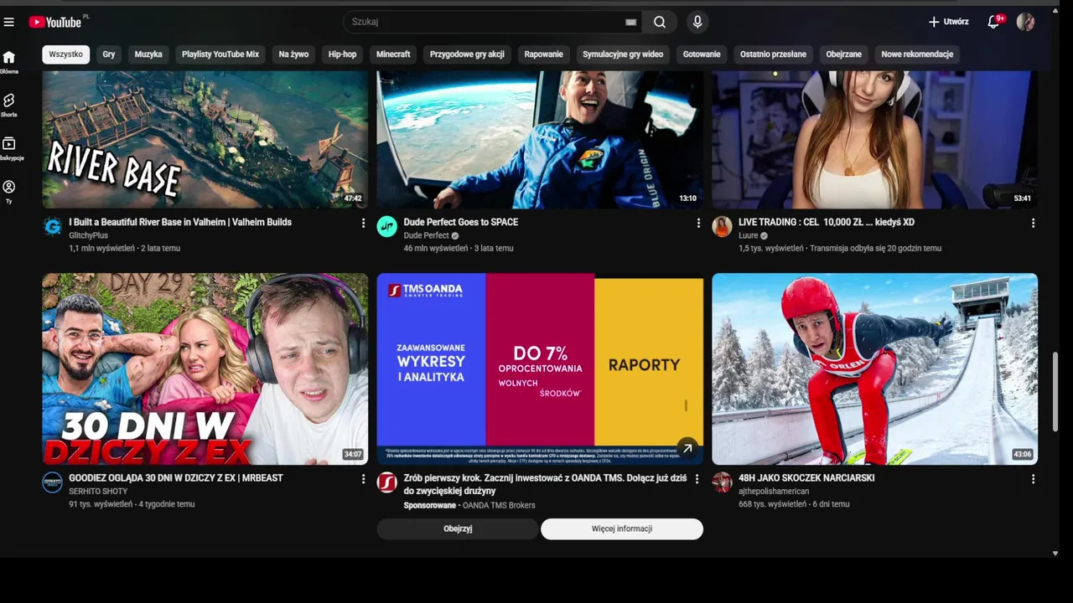Screen dimensions: 1073x603
Task: Open SERHITO SHOTY channel avatar
Action: pyautogui.click(x=53, y=482)
